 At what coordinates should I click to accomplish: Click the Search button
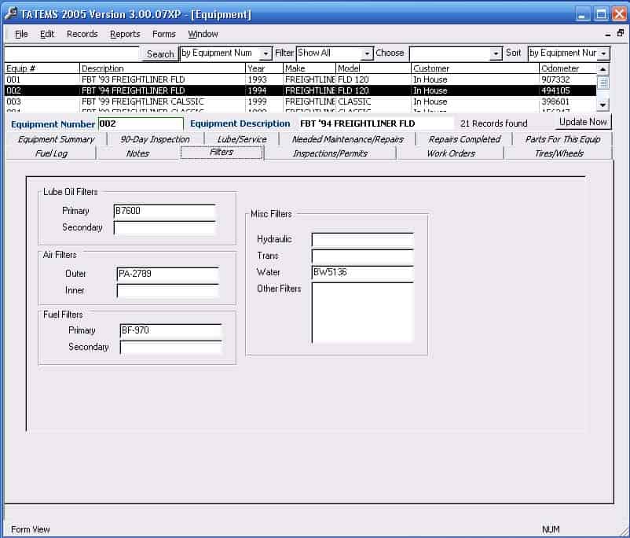(160, 54)
